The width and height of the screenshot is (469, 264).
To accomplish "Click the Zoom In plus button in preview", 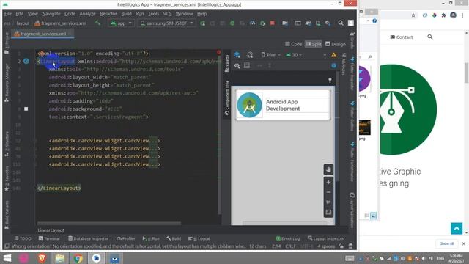I will (328, 182).
